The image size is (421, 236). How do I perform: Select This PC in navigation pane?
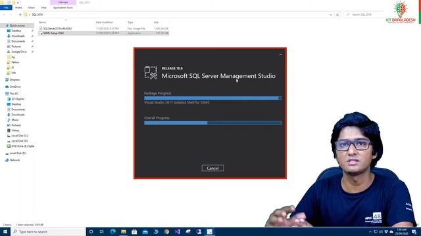(x=14, y=94)
